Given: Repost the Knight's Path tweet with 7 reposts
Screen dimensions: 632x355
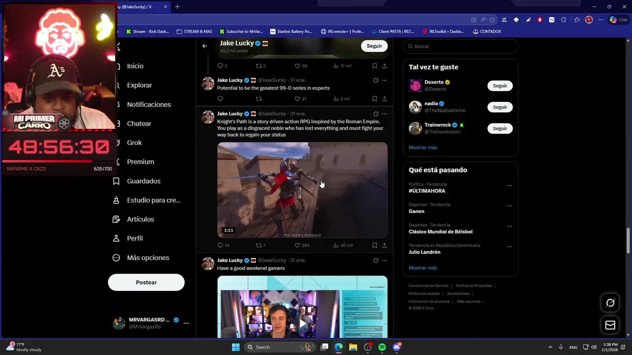Looking at the screenshot, I should click(x=260, y=245).
